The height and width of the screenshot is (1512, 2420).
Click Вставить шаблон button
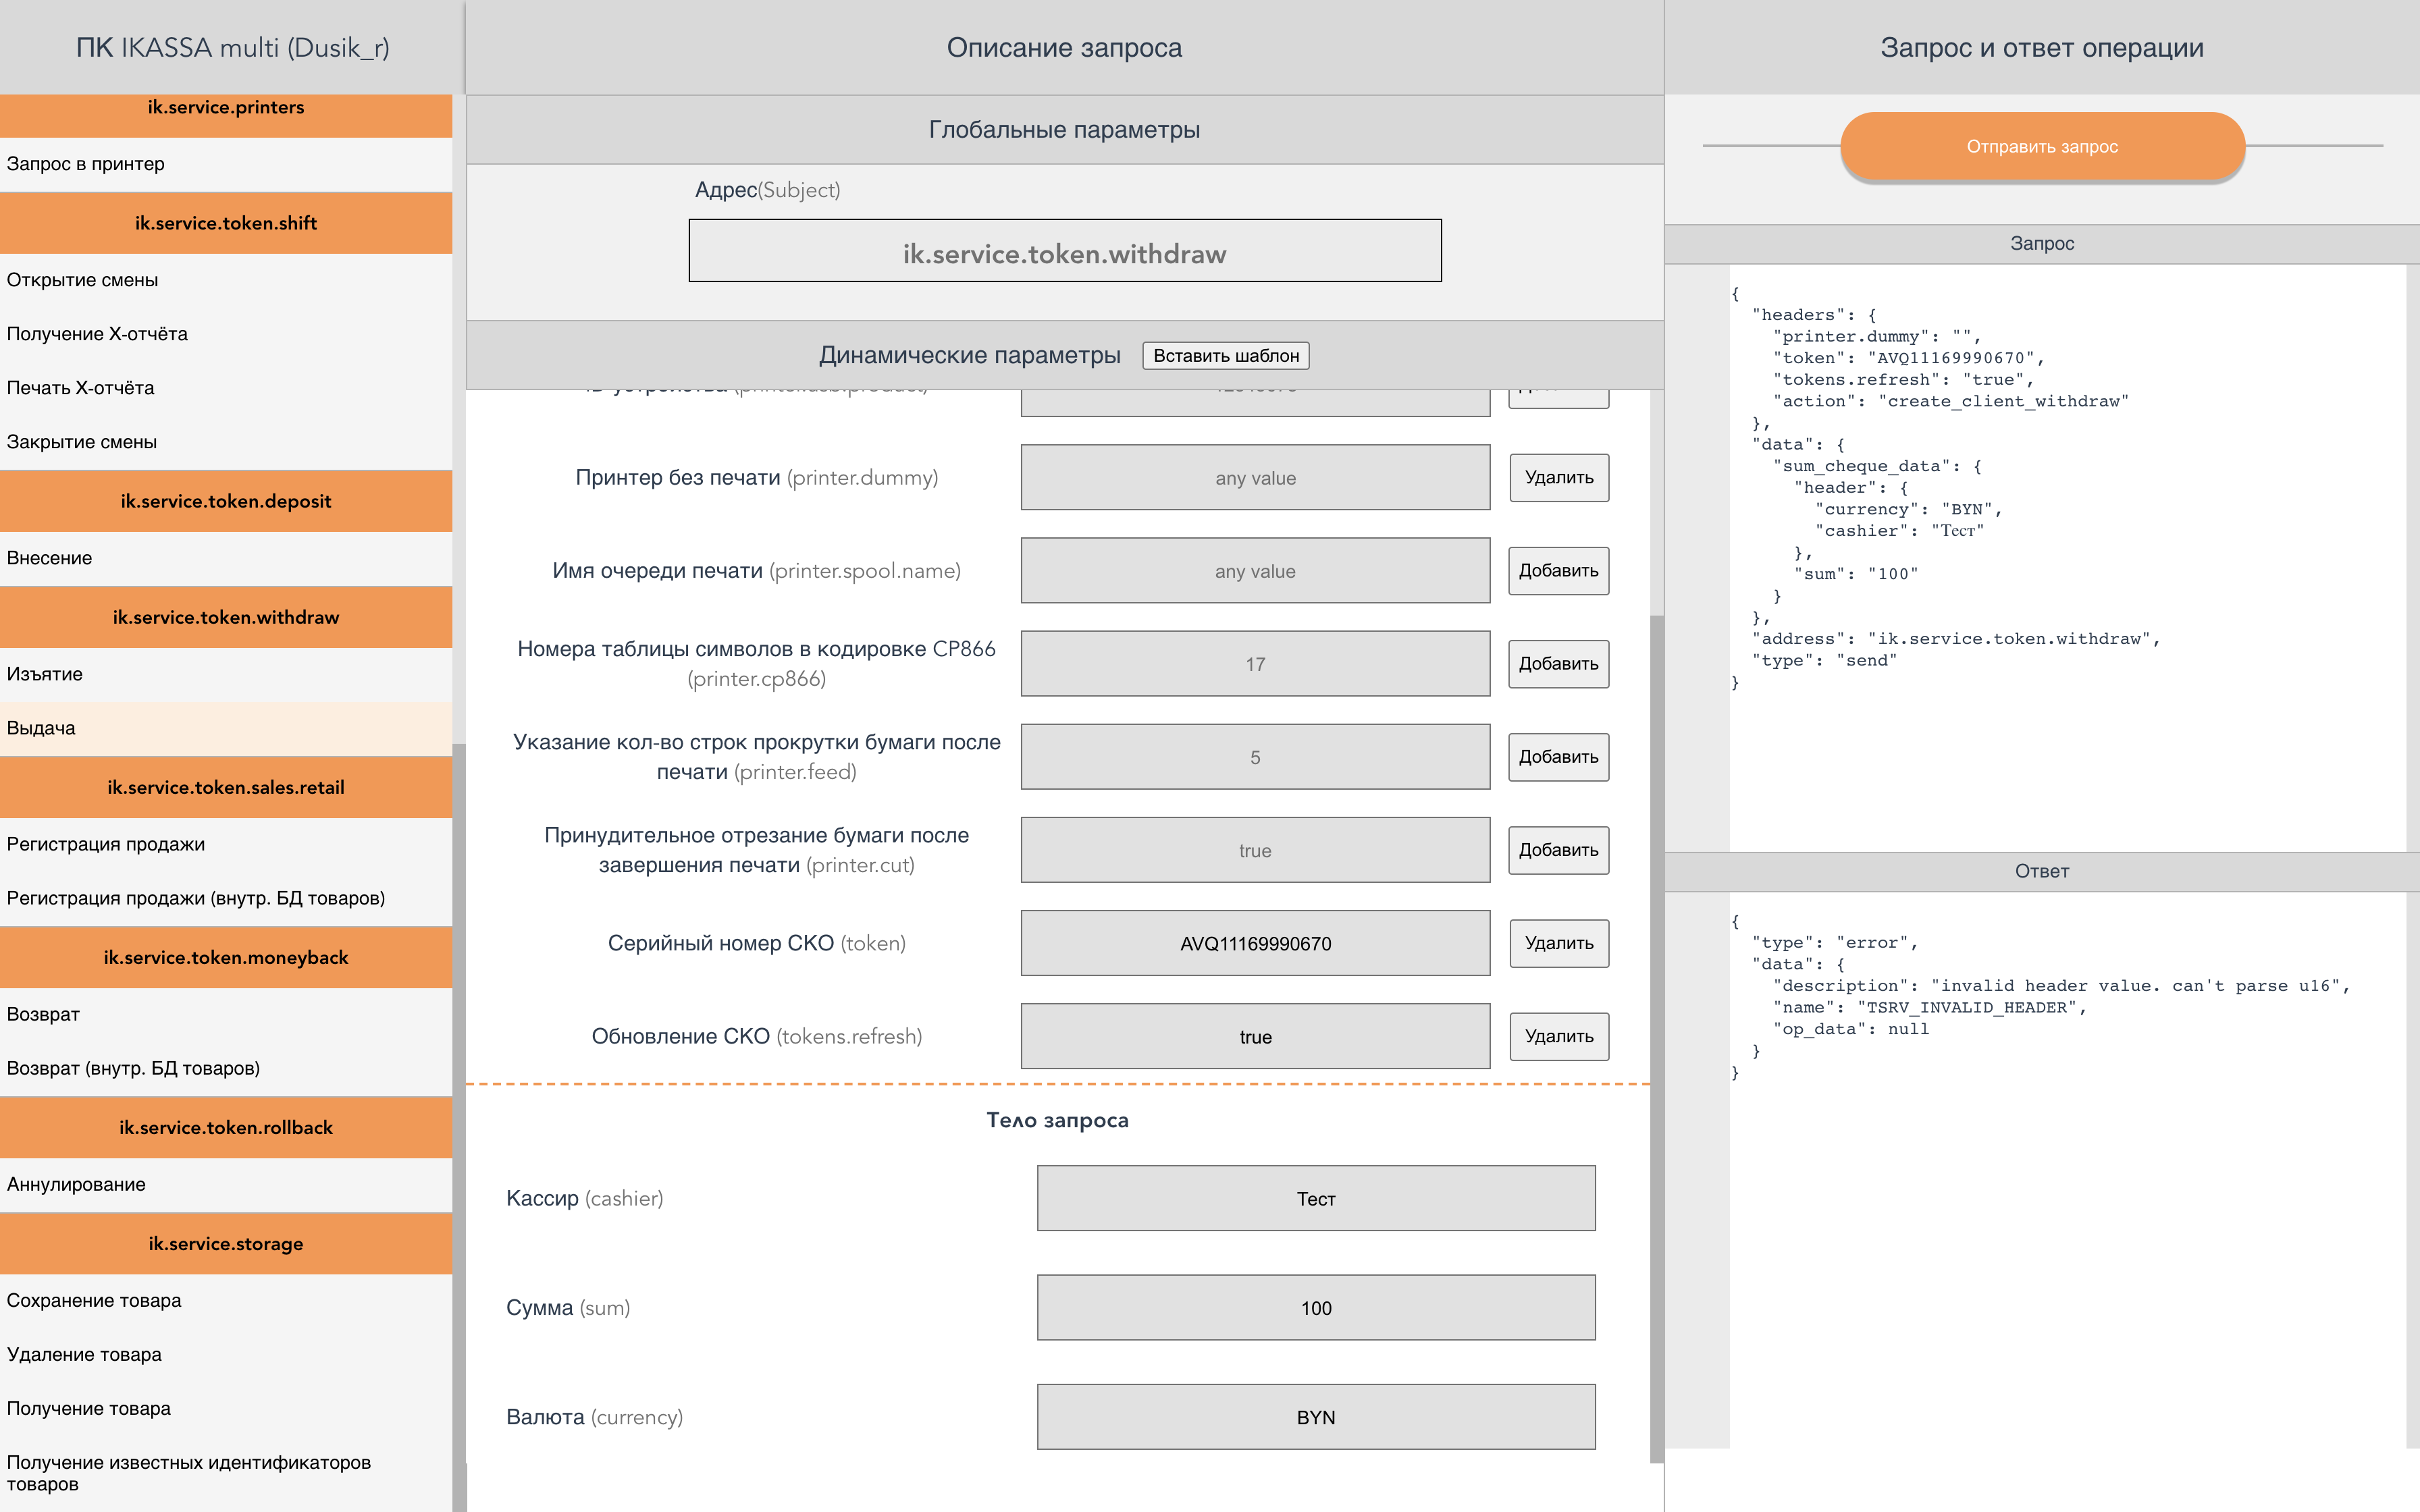coord(1225,356)
